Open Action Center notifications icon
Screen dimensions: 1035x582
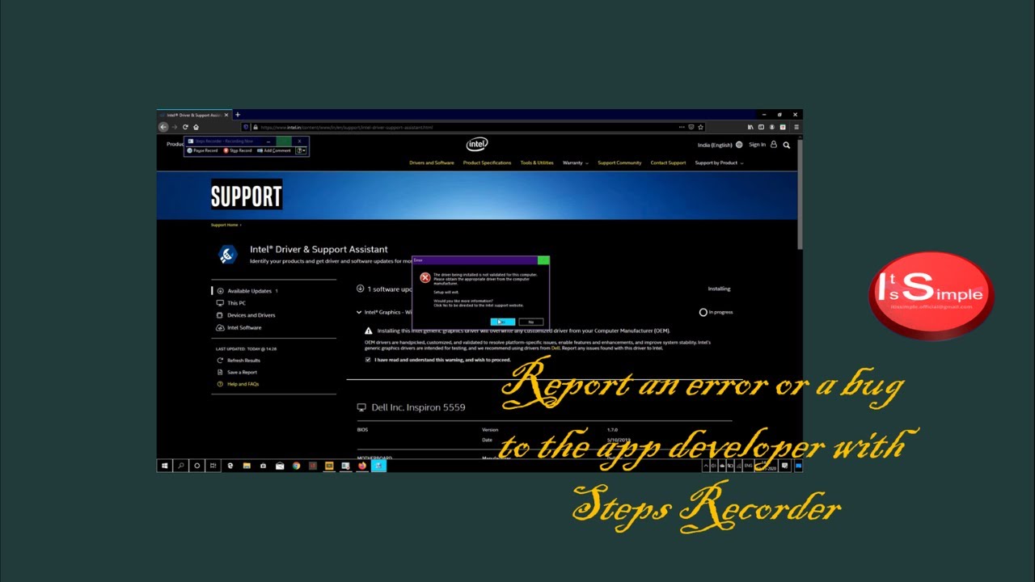pyautogui.click(x=785, y=466)
